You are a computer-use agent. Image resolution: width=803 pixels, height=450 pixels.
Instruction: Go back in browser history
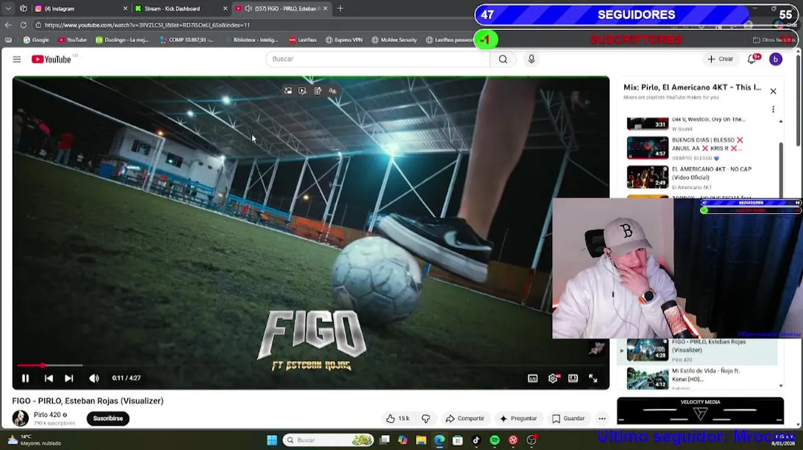(8, 25)
